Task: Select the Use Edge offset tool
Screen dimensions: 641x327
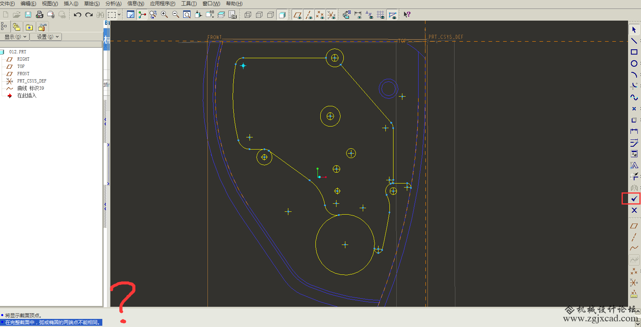Action: click(x=634, y=120)
